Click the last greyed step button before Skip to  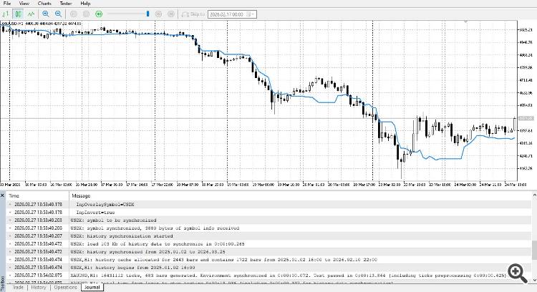point(171,14)
